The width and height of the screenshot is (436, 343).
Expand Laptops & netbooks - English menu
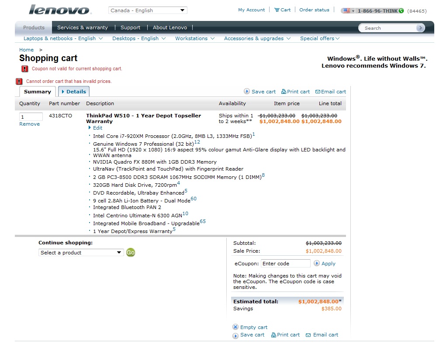click(63, 38)
